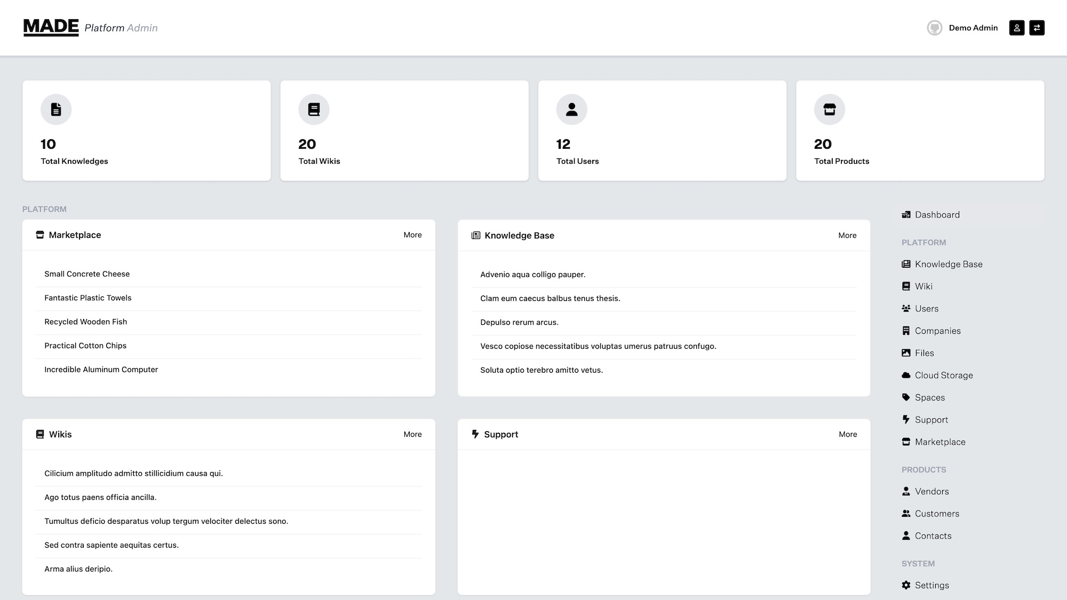Viewport: 1067px width, 600px height.
Task: Click the Total Knowledges document icon
Action: (x=56, y=109)
